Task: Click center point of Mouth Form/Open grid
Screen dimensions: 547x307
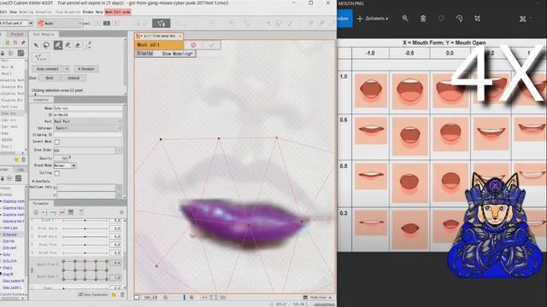Action: [85, 270]
